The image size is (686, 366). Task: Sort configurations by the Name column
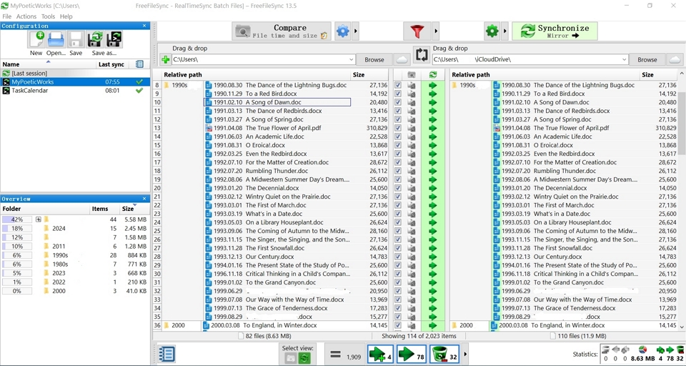point(48,64)
